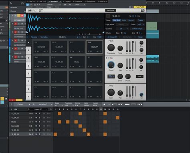Click the automation curve icon at top left

pos(22,3)
